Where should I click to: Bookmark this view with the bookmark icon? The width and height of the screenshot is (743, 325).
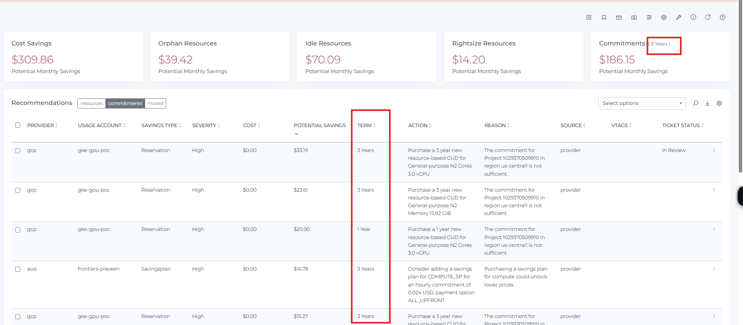pos(604,17)
